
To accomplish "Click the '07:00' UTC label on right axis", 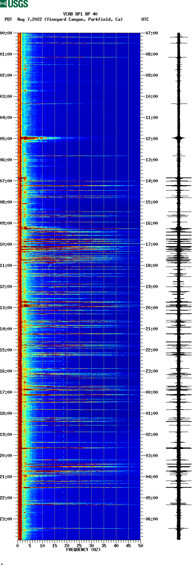I will pos(152,33).
